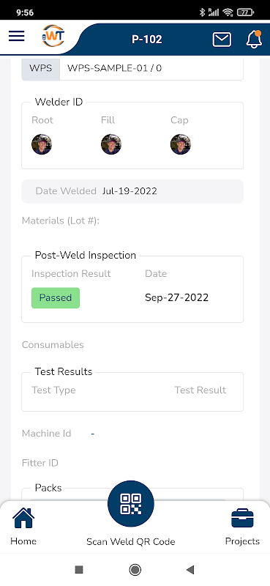View the Fill welder avatar

click(x=111, y=144)
